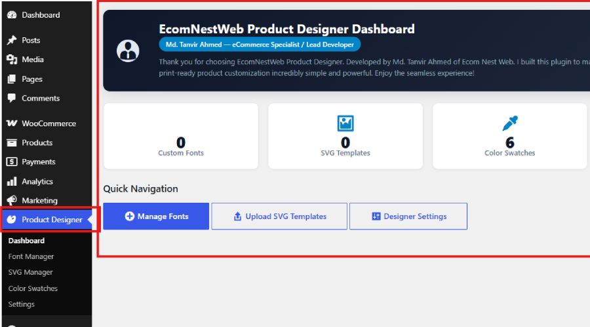Screen dimensions: 590x327
Task: Click the Comments speech bubble icon
Action: click(12, 98)
